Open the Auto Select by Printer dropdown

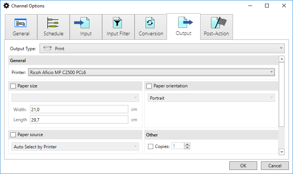point(75,146)
